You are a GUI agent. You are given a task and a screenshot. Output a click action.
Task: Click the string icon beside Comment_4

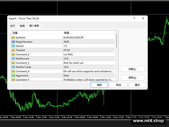click(x=13, y=71)
